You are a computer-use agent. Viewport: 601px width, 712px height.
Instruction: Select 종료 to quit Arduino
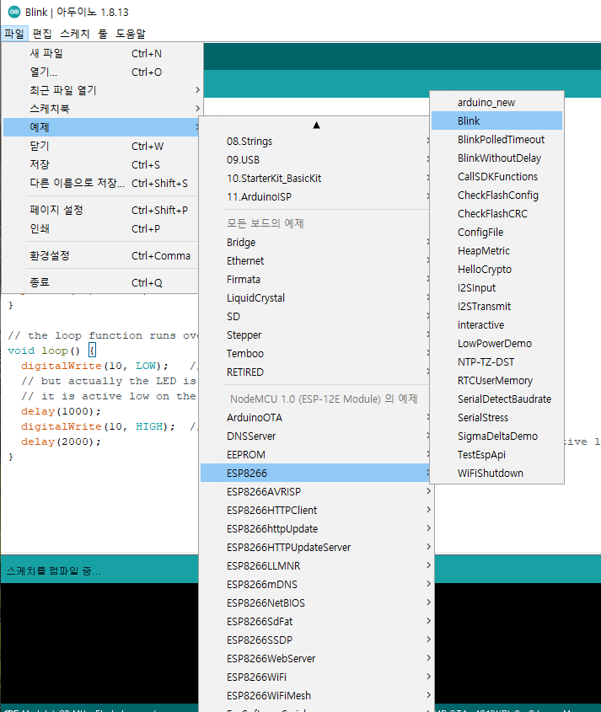[x=101, y=282]
